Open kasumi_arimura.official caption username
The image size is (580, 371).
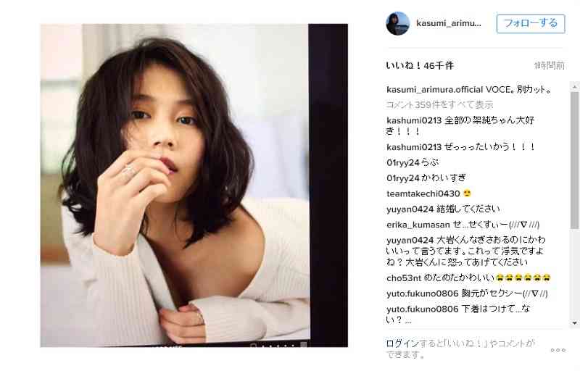click(434, 90)
